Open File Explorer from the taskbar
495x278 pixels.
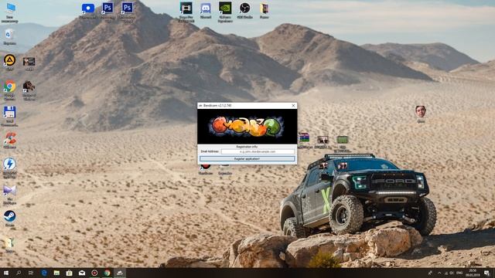[x=56, y=273]
